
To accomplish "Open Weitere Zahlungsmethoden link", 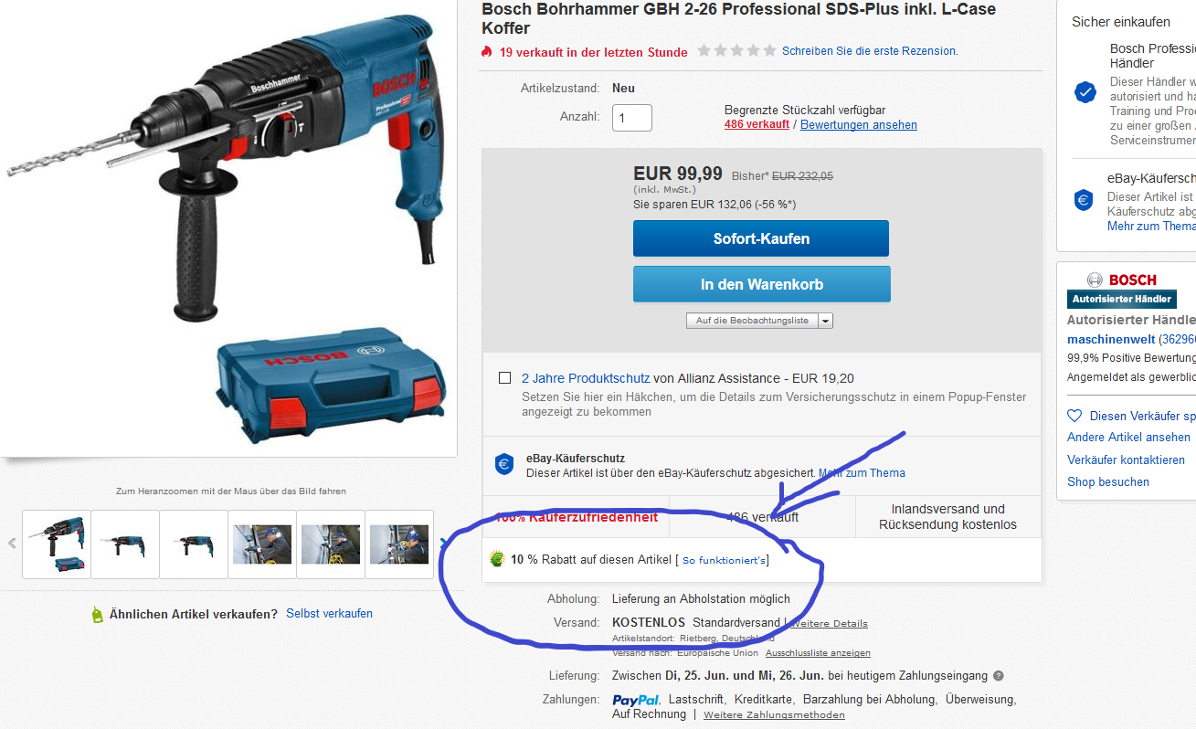I will click(774, 714).
